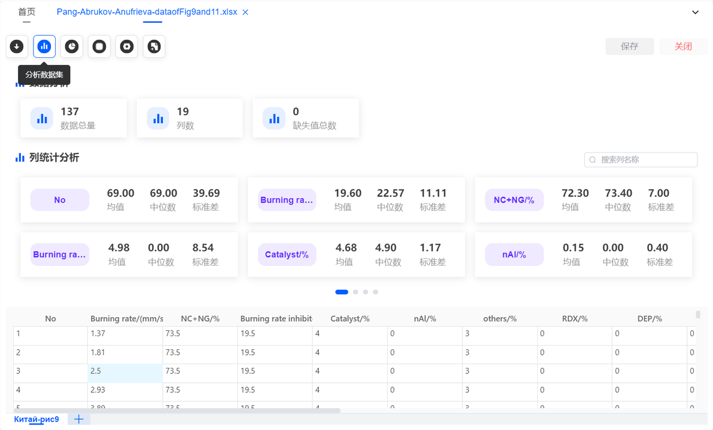This screenshot has height=430, width=713.
Task: Click the processor chip toolbar icon
Action: pyautogui.click(x=99, y=47)
